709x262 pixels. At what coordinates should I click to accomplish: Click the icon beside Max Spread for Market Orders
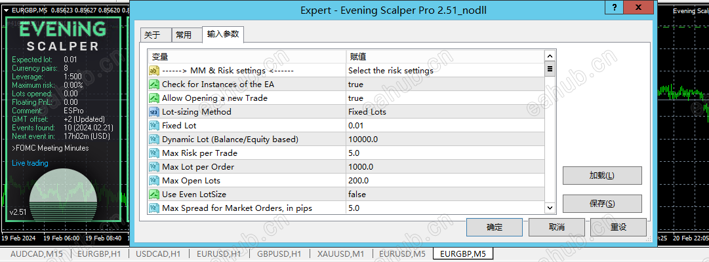point(155,208)
